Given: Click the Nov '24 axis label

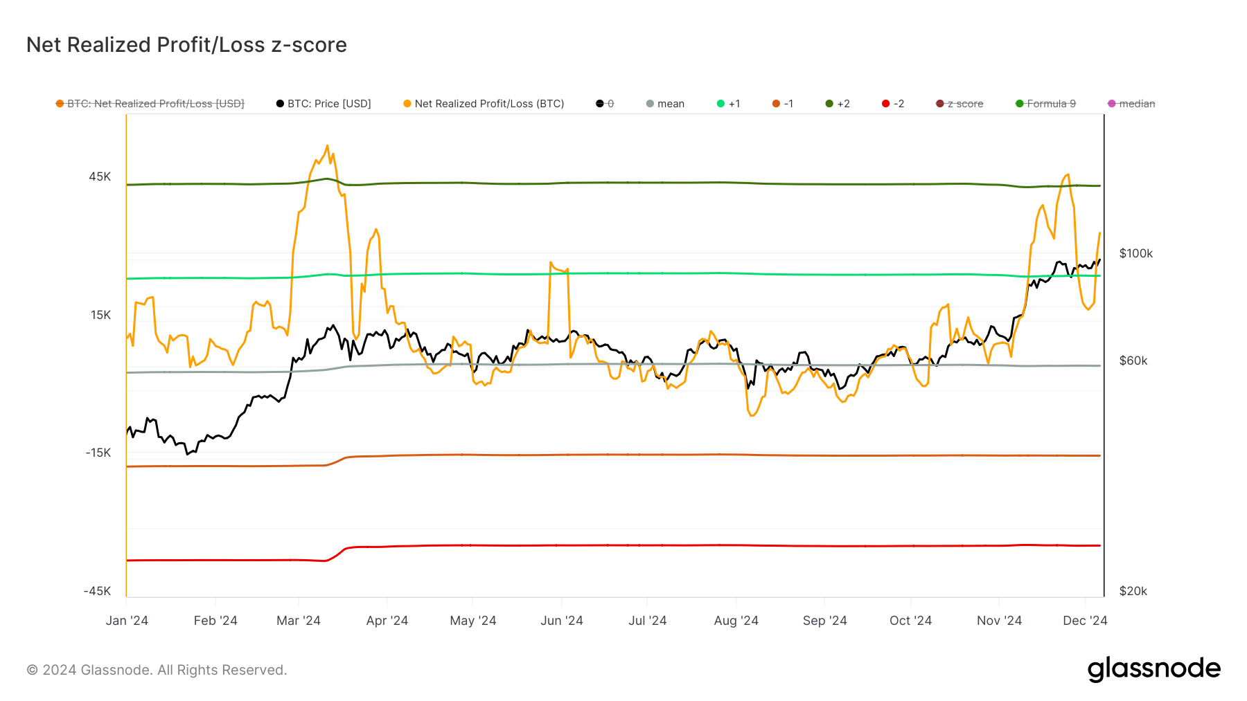Looking at the screenshot, I should [x=1000, y=621].
